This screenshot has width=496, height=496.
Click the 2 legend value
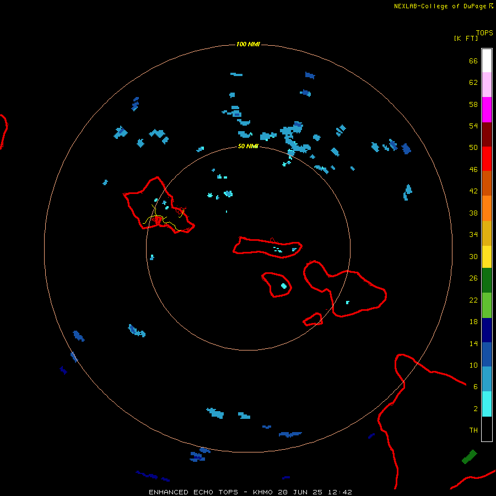tap(475, 409)
